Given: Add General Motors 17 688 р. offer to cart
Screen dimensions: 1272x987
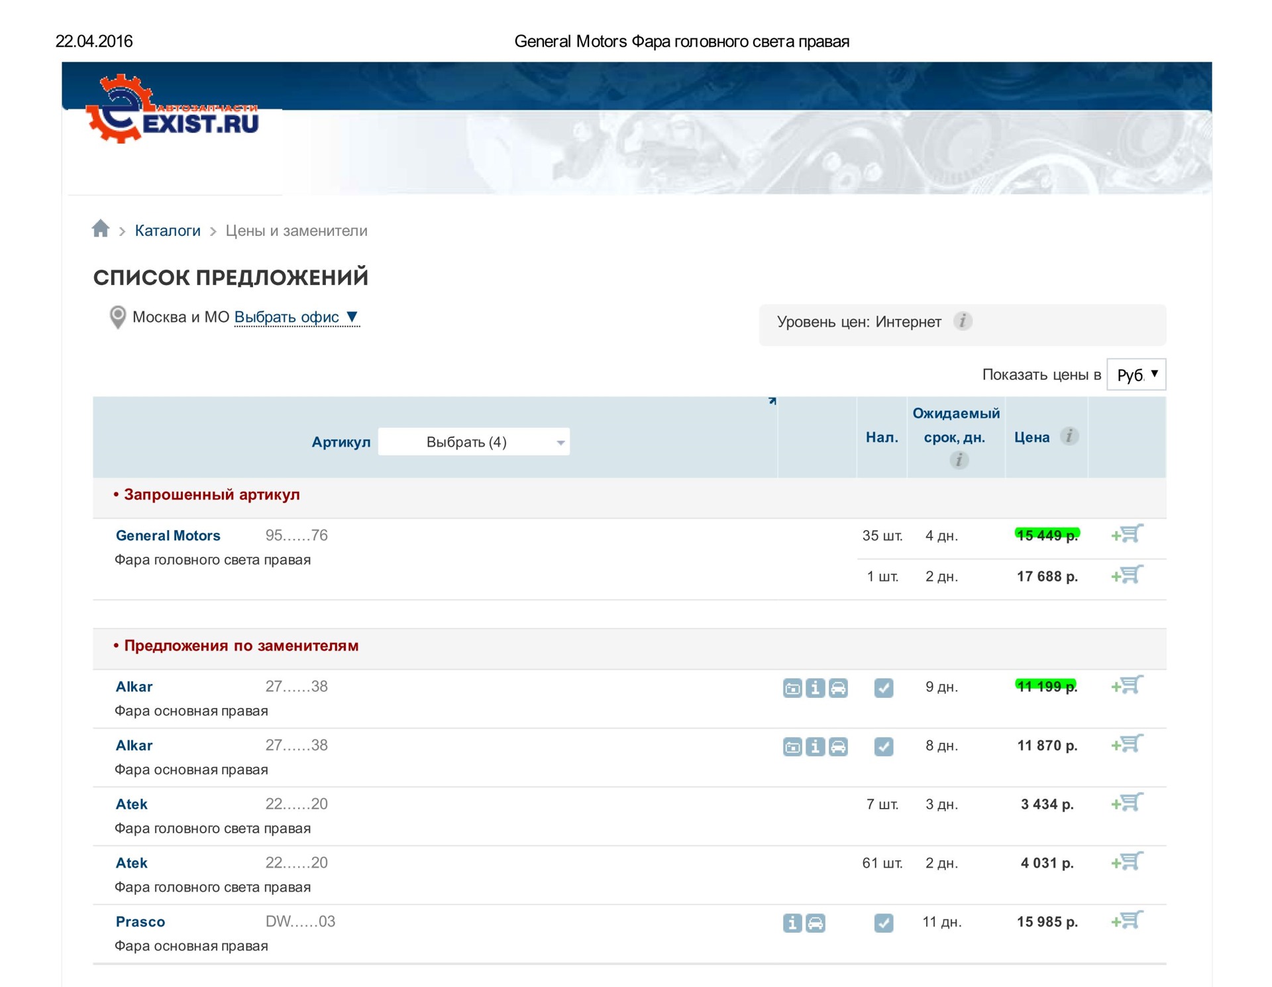Looking at the screenshot, I should [1128, 575].
